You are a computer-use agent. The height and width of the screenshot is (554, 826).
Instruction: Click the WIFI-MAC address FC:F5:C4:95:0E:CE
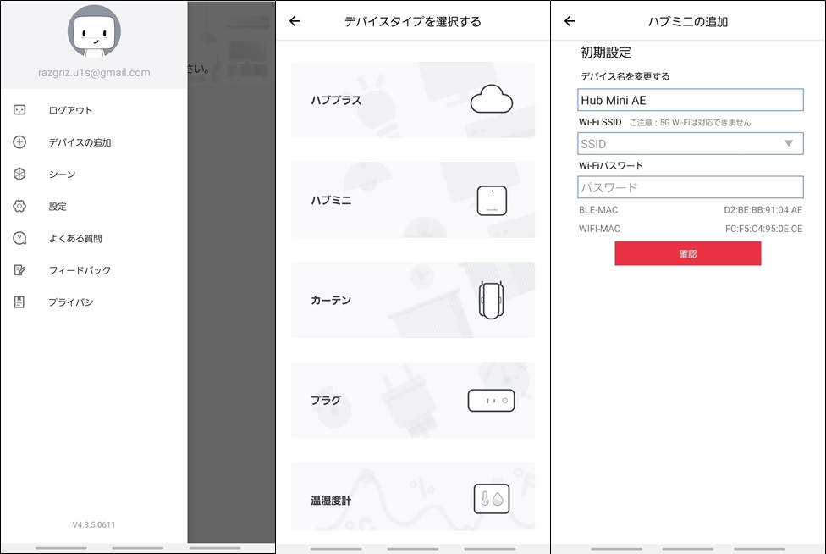point(764,229)
